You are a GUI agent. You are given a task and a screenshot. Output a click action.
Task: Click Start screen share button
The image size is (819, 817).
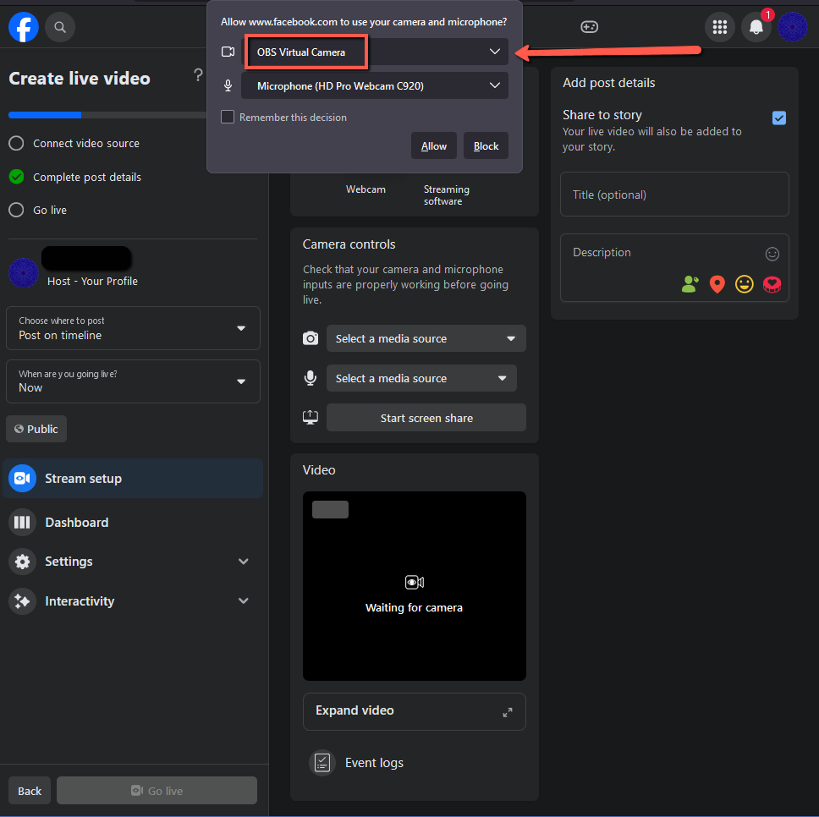click(x=426, y=418)
